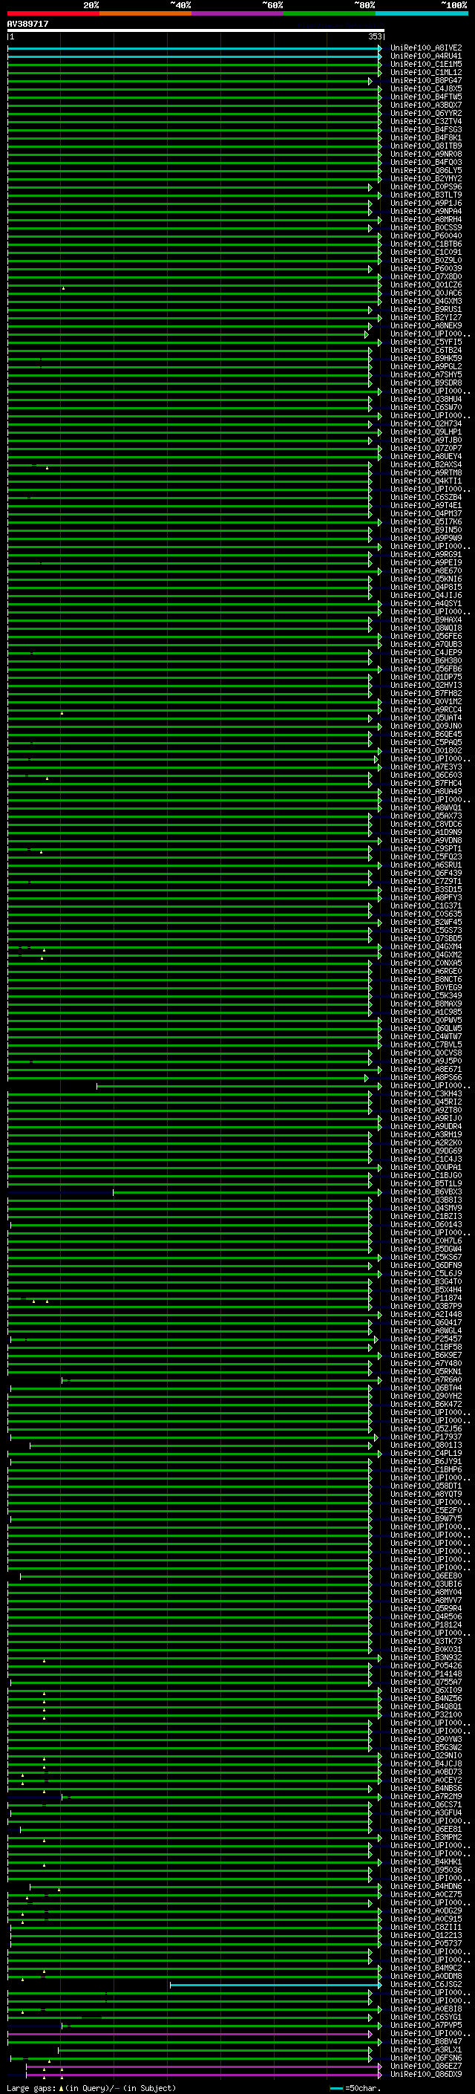Open UniRef100_A9NR08 hit
Viewport: 475px width, 2094px height.
click(x=425, y=155)
